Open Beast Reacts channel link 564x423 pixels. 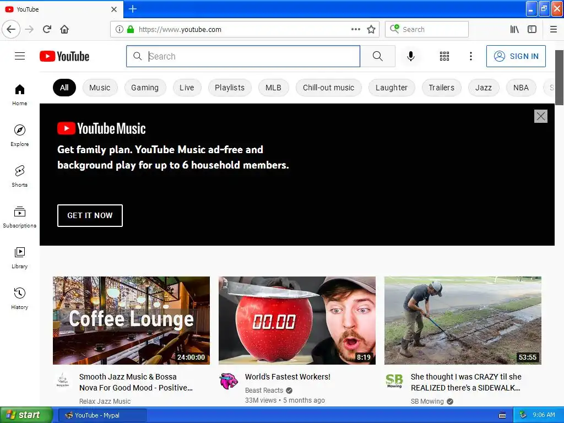pyautogui.click(x=264, y=391)
